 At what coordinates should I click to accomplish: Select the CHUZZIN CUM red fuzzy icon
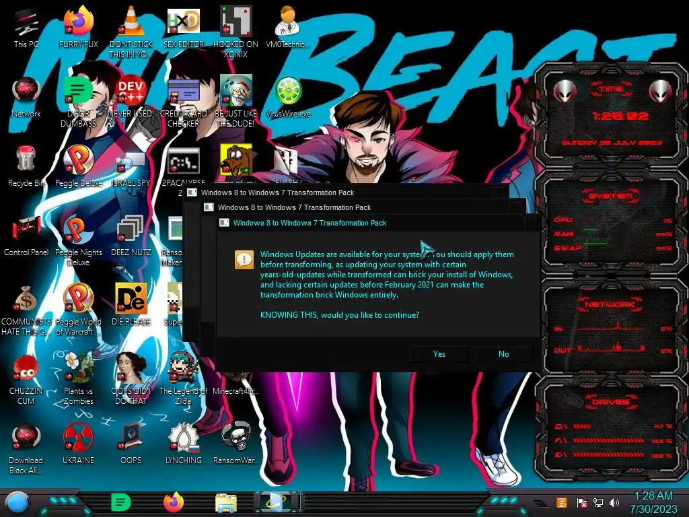(x=26, y=379)
